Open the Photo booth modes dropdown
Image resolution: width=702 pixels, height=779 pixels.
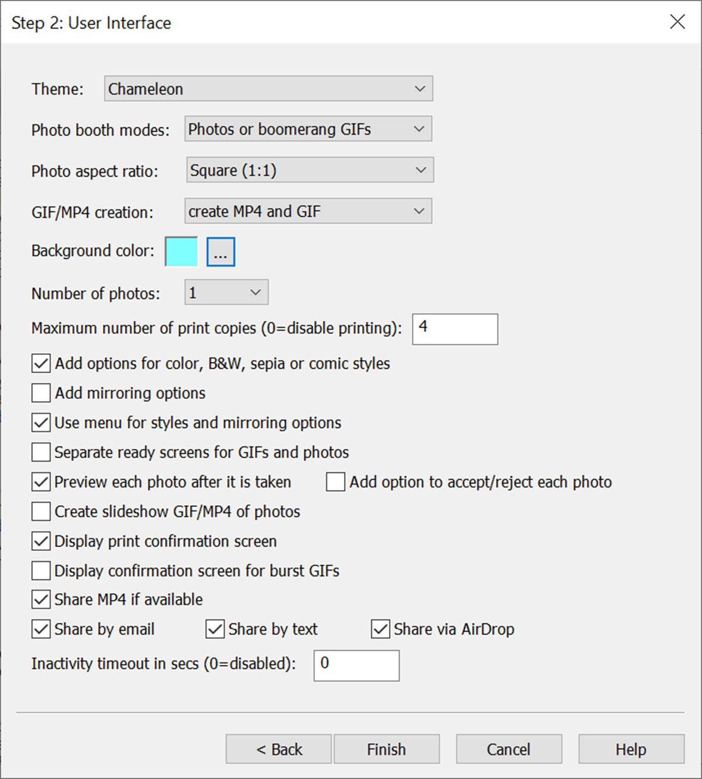308,129
